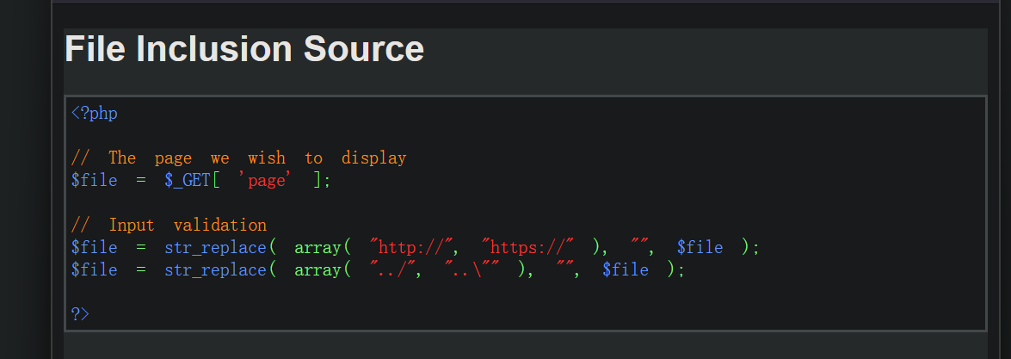Click the comment "The page we wish to display"
Screen dimensions: 1011x359
click(x=238, y=158)
